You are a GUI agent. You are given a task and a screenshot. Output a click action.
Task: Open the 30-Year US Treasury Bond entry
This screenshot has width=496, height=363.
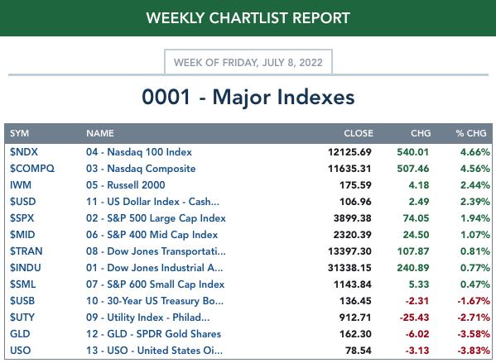(x=155, y=301)
